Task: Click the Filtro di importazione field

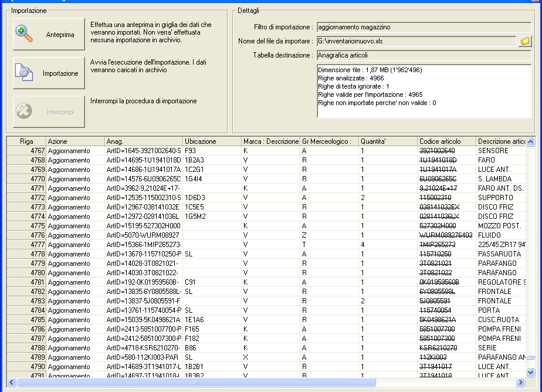Action: [x=424, y=27]
